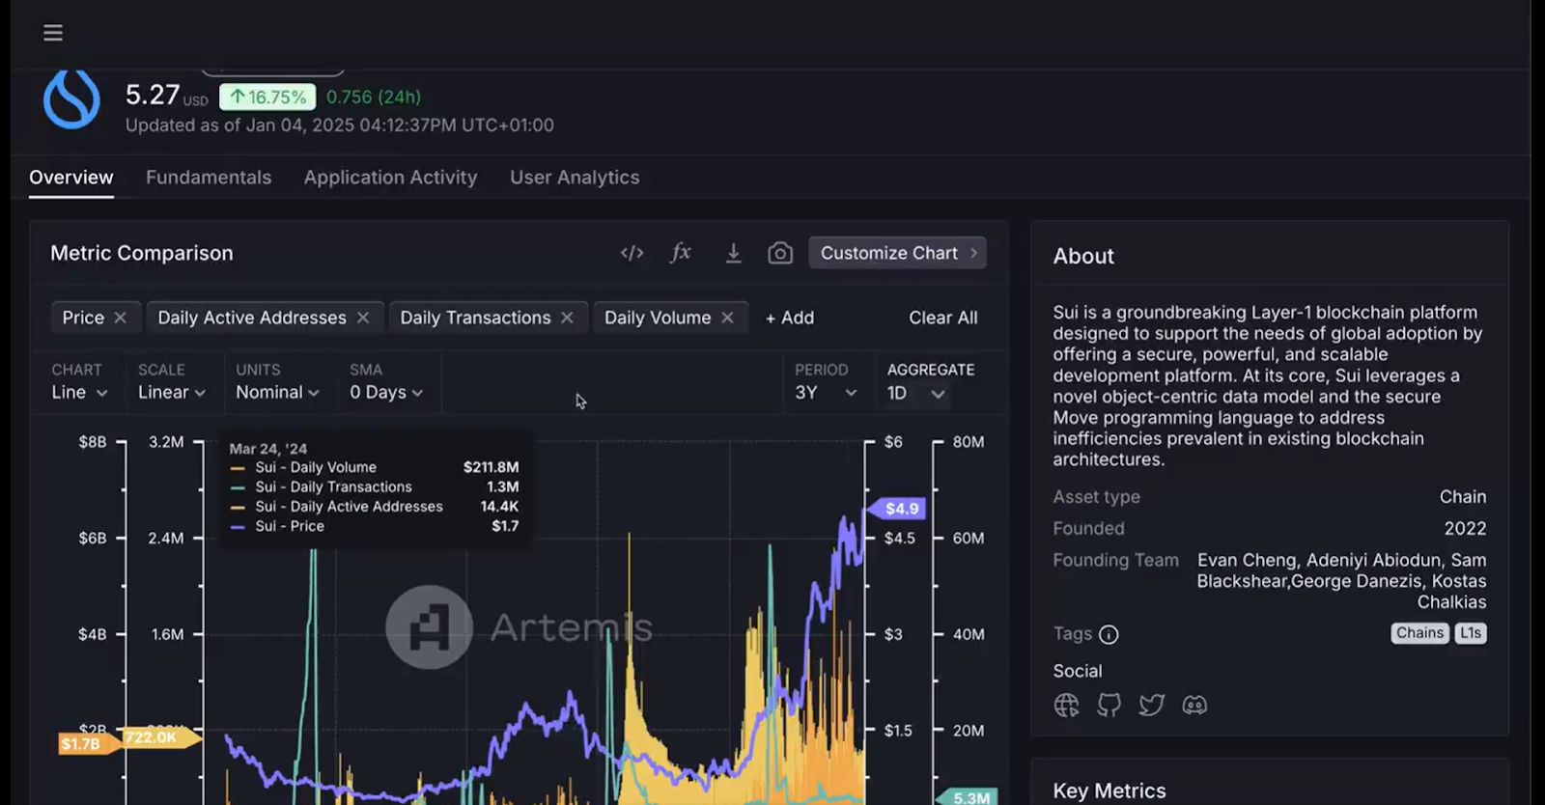Screen dimensions: 1545x805
Task: Click the Mar 24, '24 tooltip date
Action: tap(268, 449)
